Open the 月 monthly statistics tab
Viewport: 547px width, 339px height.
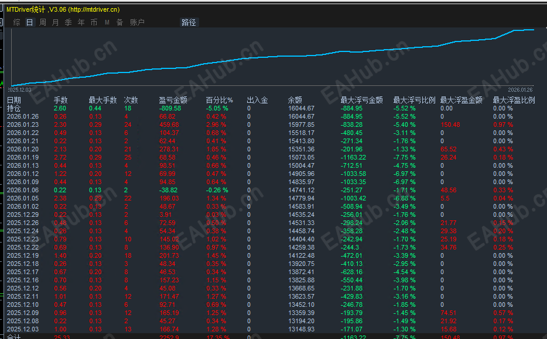pyautogui.click(x=56, y=22)
